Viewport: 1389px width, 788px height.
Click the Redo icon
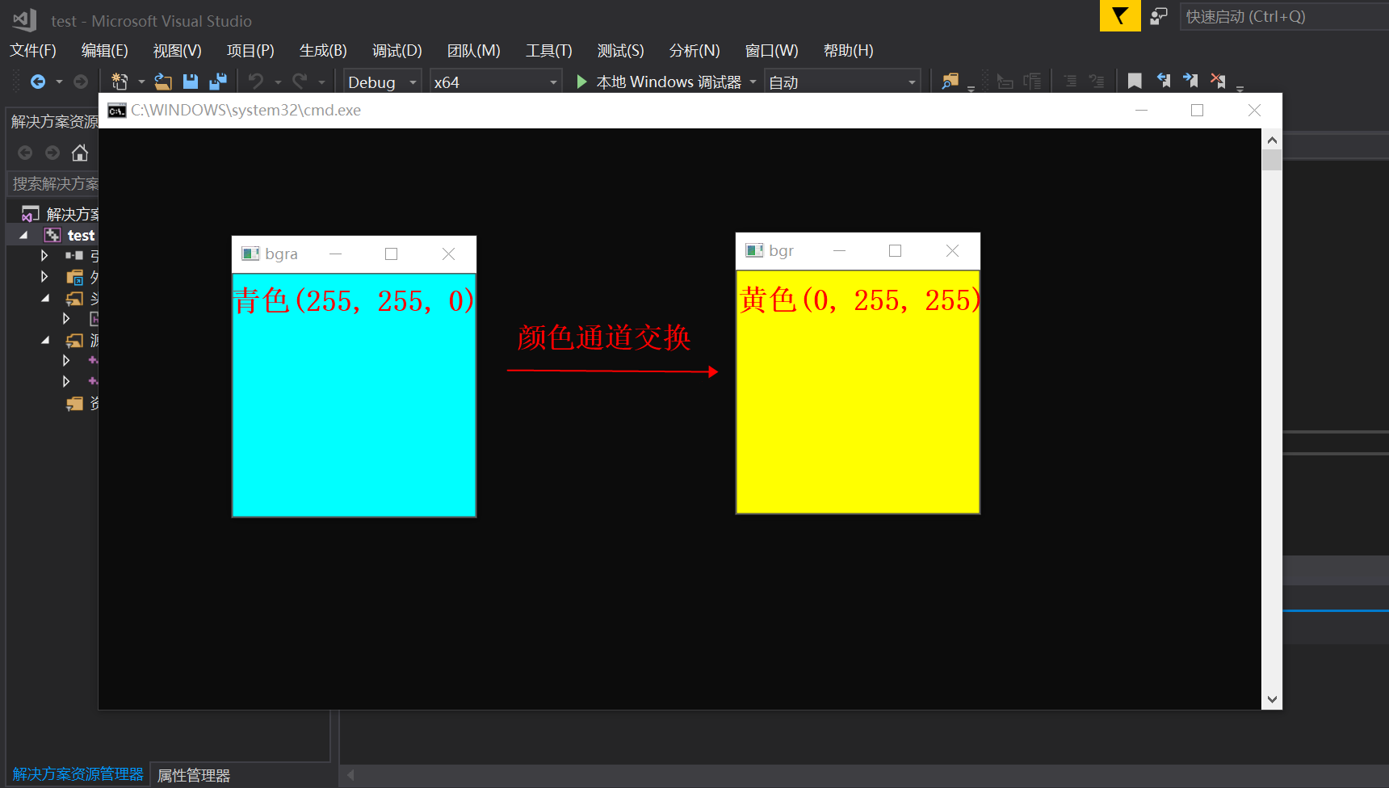(x=300, y=82)
